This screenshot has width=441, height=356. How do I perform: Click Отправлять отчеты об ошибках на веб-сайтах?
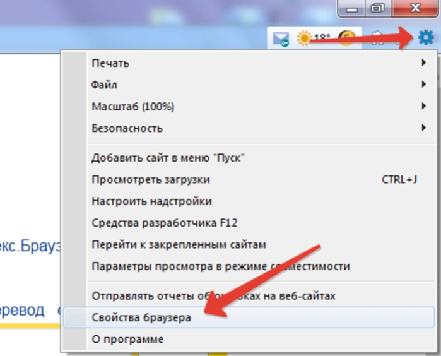(x=249, y=296)
